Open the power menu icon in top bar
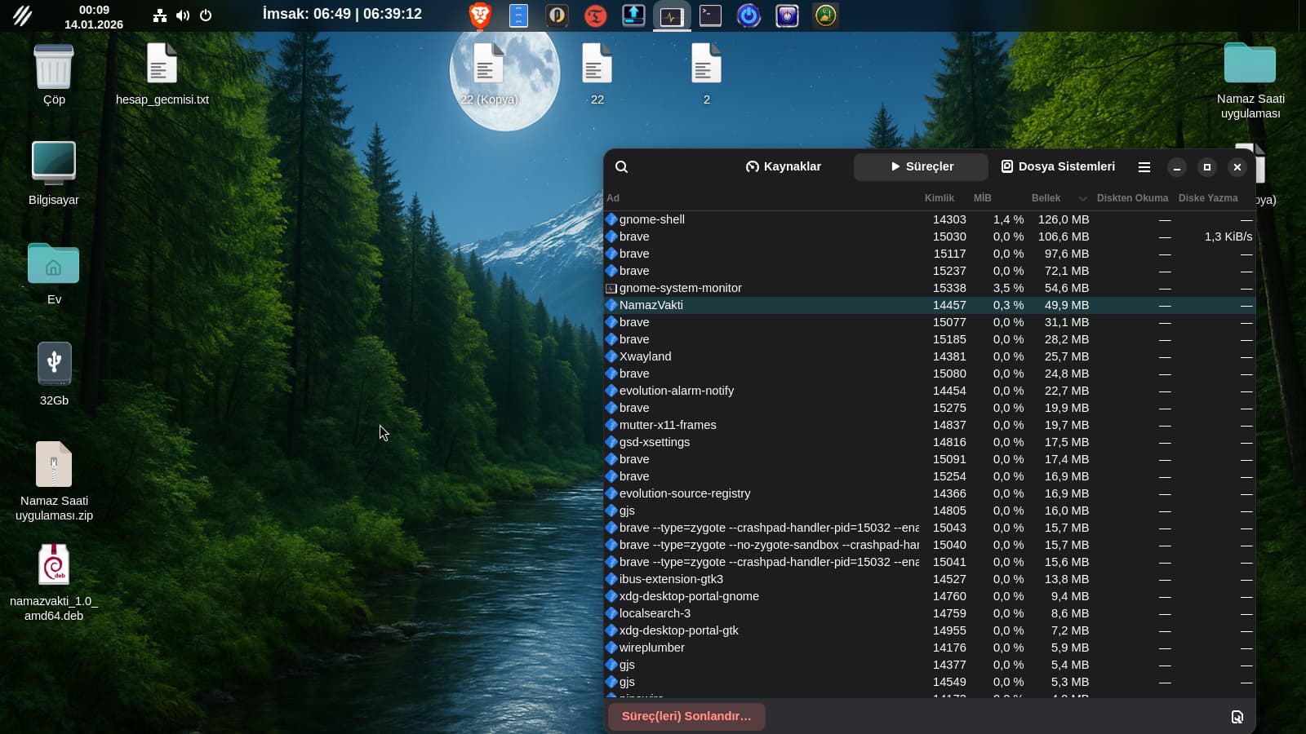1306x734 pixels. pyautogui.click(x=206, y=15)
